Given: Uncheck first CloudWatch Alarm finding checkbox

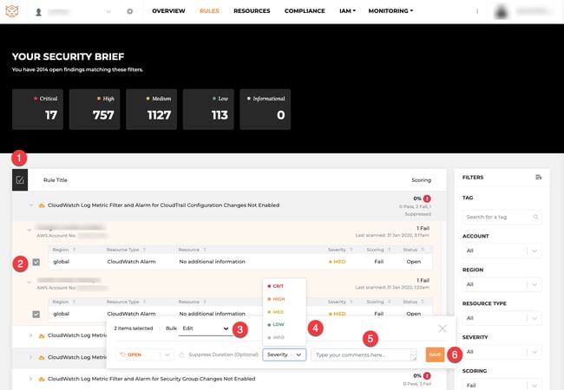Looking at the screenshot, I should click(36, 262).
